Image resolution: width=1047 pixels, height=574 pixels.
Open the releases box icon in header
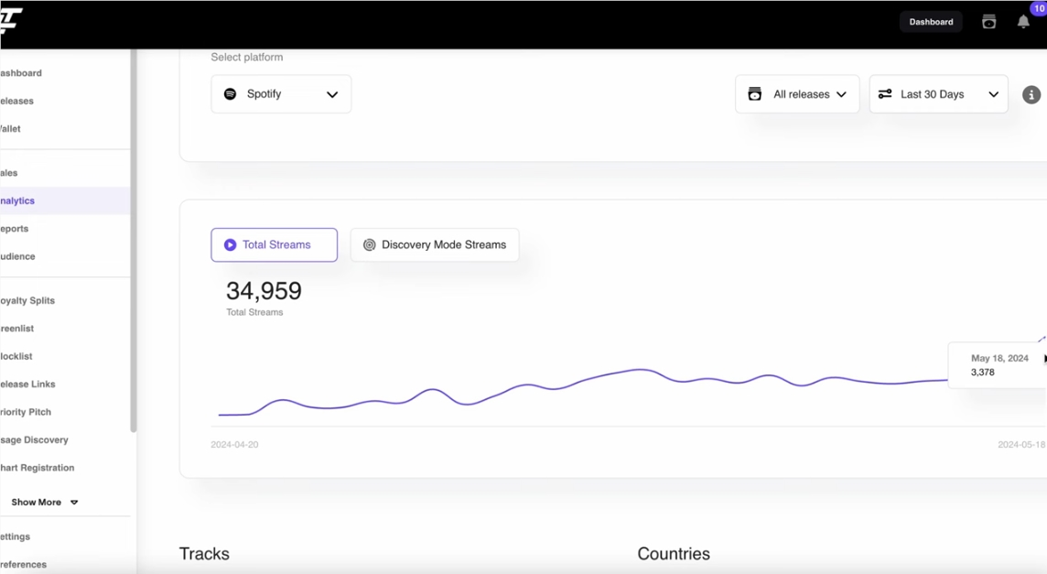pos(988,22)
